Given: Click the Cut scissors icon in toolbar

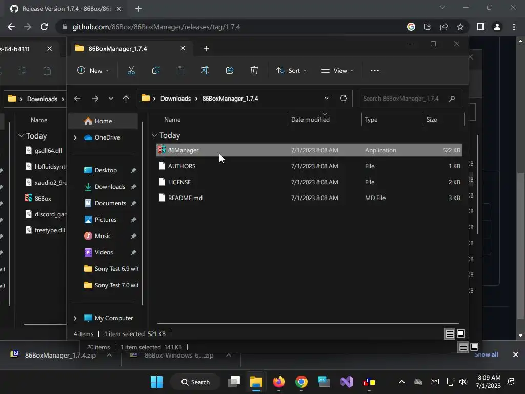Looking at the screenshot, I should click(131, 70).
